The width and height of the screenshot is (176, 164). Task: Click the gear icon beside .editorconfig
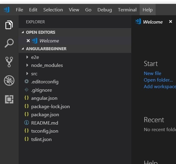click(x=27, y=81)
